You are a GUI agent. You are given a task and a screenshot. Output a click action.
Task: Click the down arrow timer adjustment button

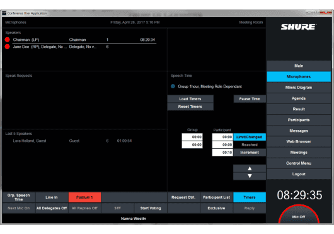click(250, 176)
